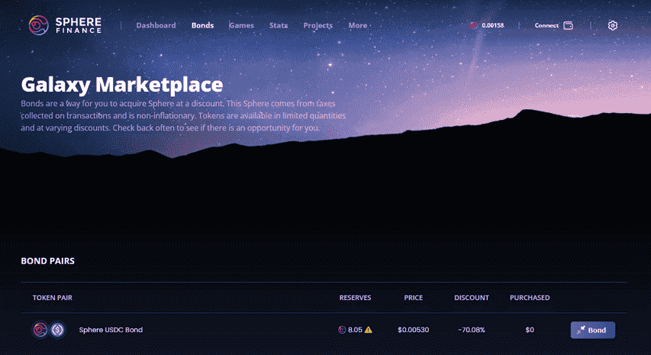Image resolution: width=651 pixels, height=355 pixels.
Task: Select the Sphere USDC Bond label
Action: pyautogui.click(x=111, y=330)
